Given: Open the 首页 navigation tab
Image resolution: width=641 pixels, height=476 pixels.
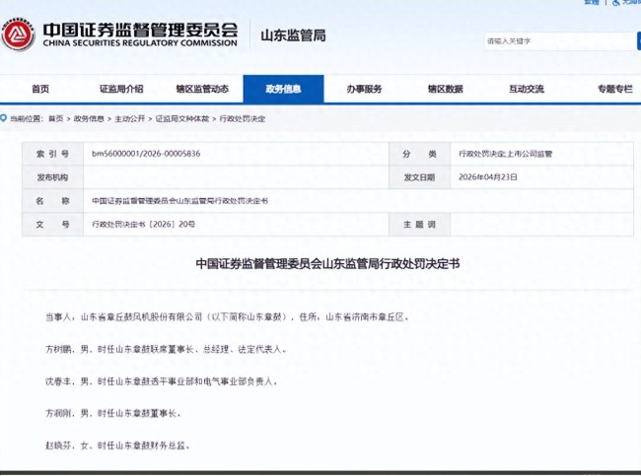Looking at the screenshot, I should coord(40,89).
